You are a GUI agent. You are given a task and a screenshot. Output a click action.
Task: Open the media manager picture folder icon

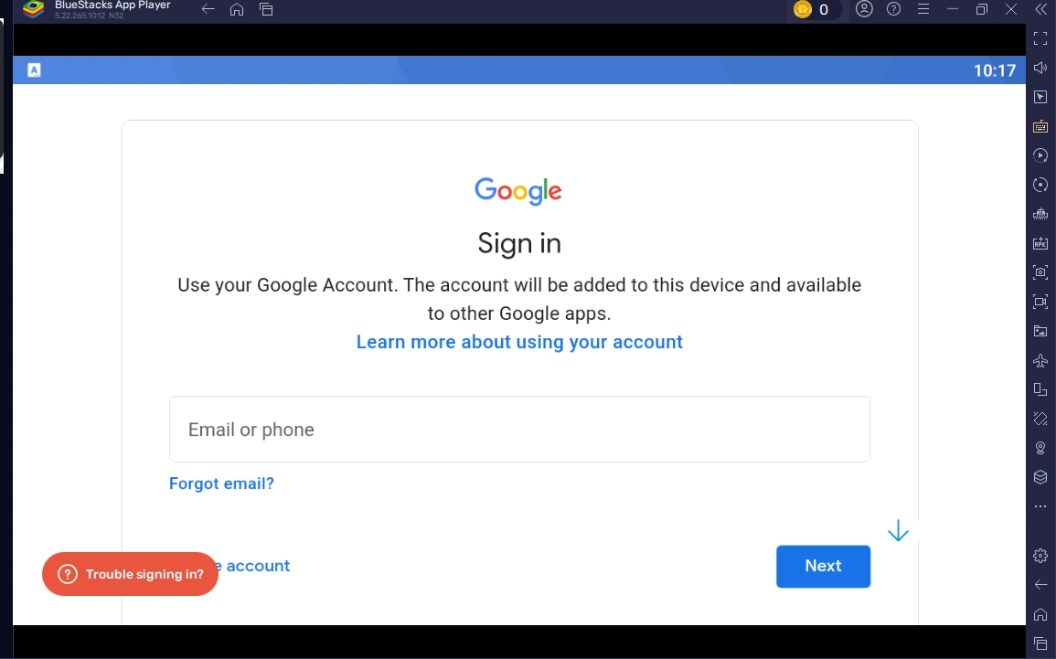[x=1040, y=331]
